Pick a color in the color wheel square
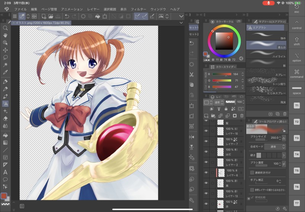305x212 pixels. click(224, 41)
